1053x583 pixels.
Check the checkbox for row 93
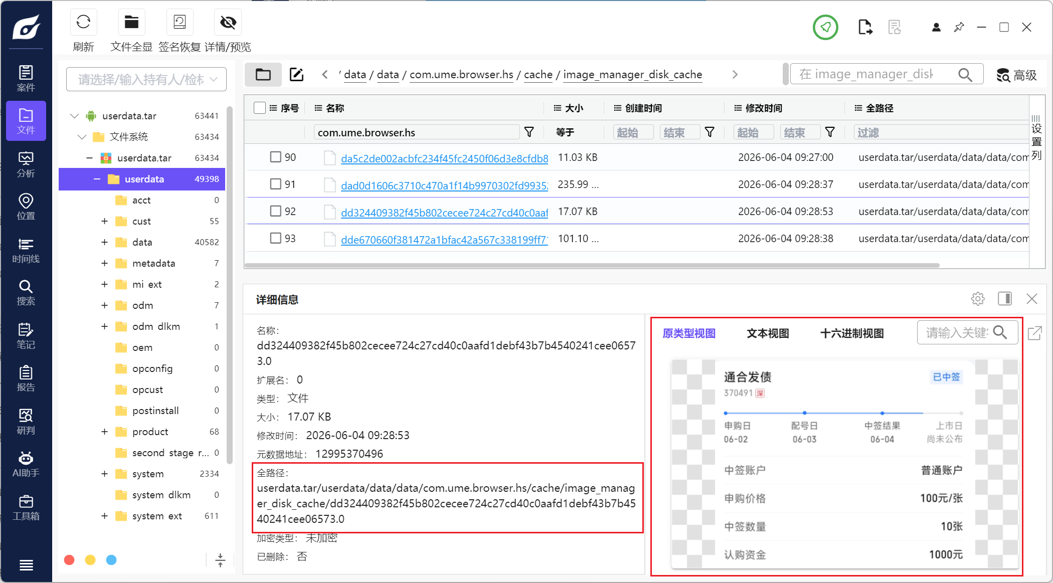coord(275,238)
